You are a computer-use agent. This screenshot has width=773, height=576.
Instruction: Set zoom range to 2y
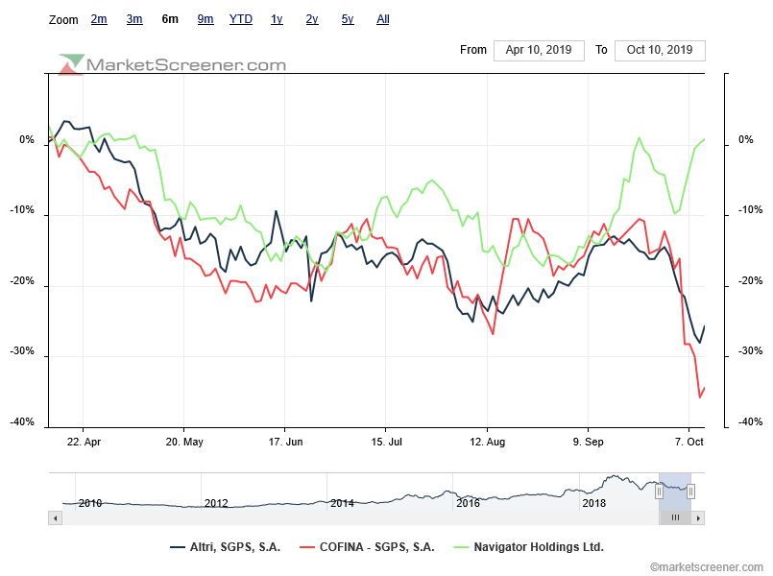[x=312, y=19]
